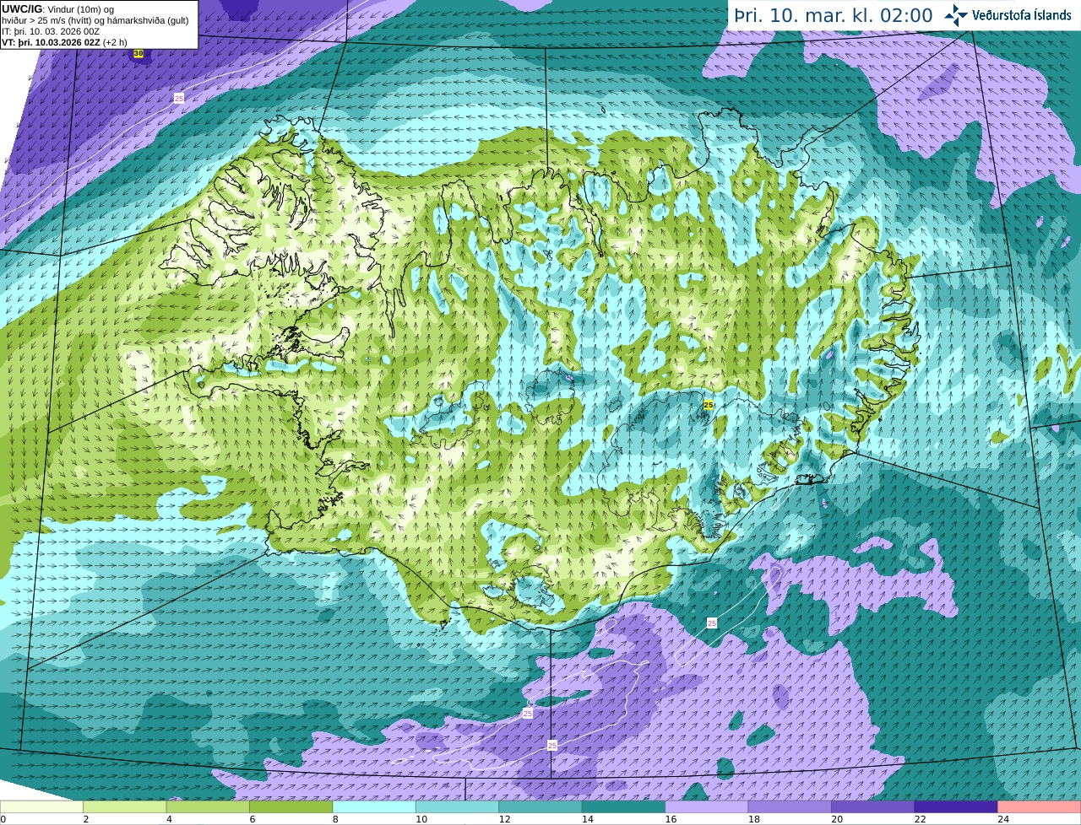1081x825 pixels.
Task: Select the 16–18 m/s lavender legend swatch
Action: pos(707,806)
